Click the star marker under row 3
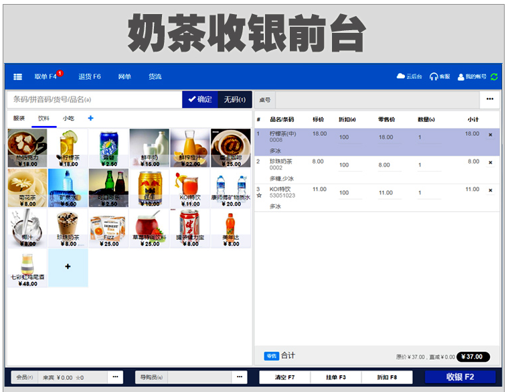 click(259, 196)
